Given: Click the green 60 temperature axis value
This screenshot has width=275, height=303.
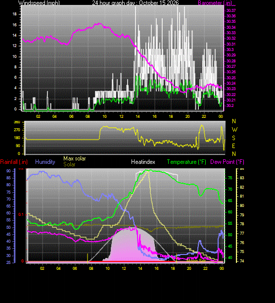Looking at the screenshot, I should (230, 212).
